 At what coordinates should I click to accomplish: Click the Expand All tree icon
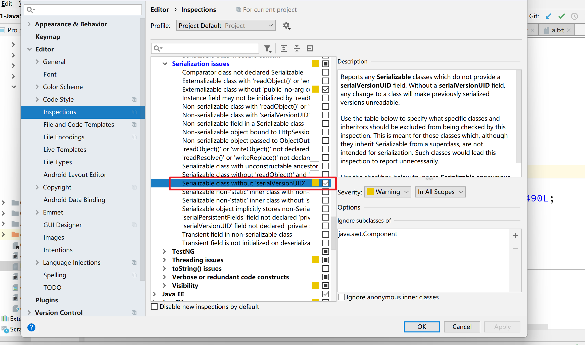point(284,48)
